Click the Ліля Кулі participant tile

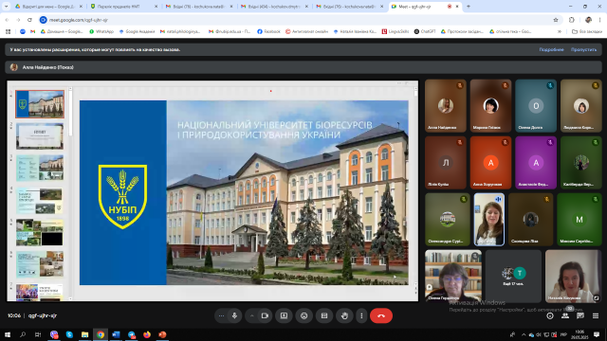[445, 163]
